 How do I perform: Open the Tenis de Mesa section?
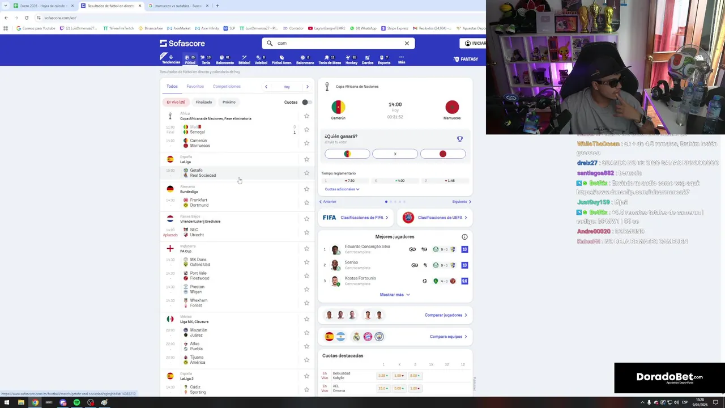click(x=329, y=59)
